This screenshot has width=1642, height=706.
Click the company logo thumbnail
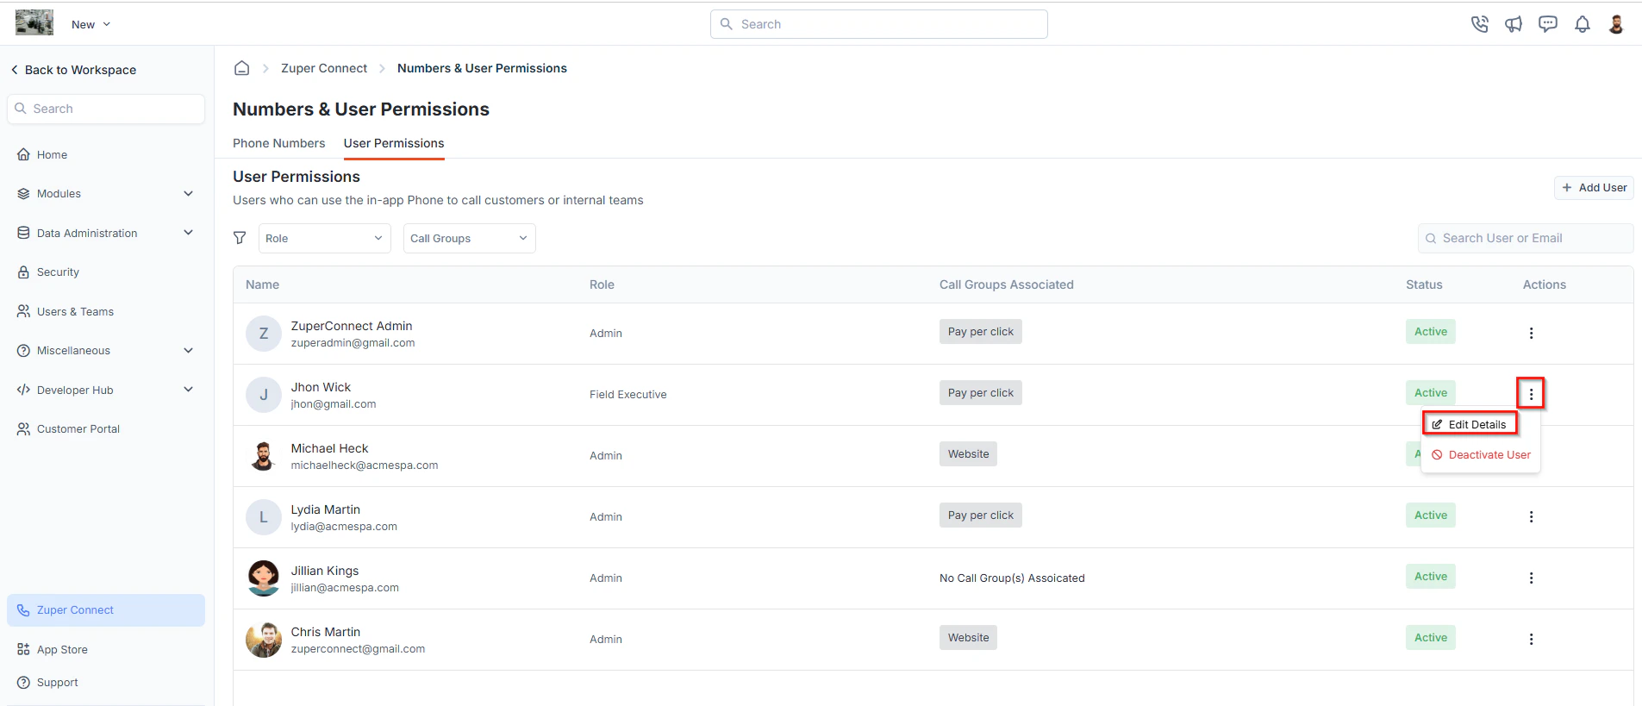34,22
